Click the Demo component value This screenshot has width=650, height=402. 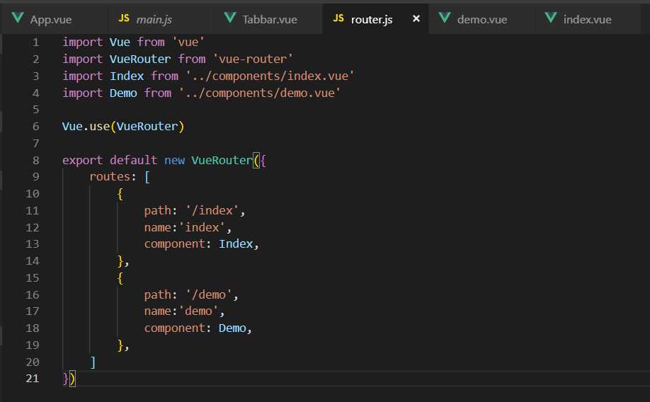(232, 328)
